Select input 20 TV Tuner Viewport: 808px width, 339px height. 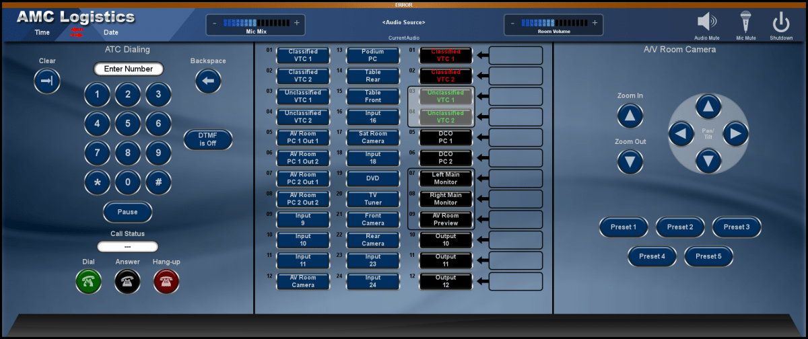pos(373,198)
